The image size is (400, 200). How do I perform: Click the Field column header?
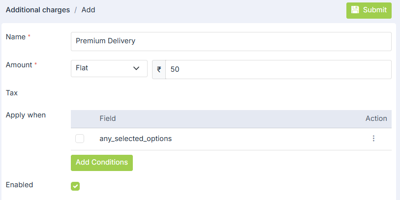click(x=108, y=118)
